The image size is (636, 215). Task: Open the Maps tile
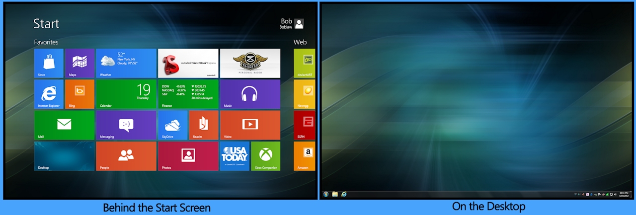pyautogui.click(x=79, y=63)
